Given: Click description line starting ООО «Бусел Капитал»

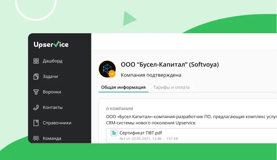Looking at the screenshot, I should coord(191,117).
